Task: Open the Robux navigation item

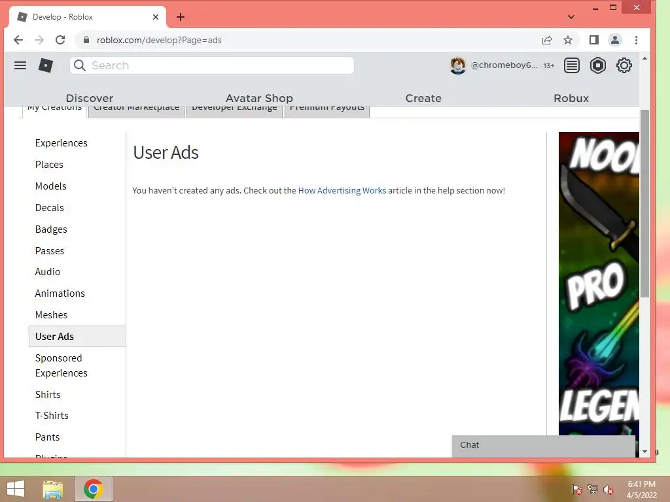Action: 571,98
